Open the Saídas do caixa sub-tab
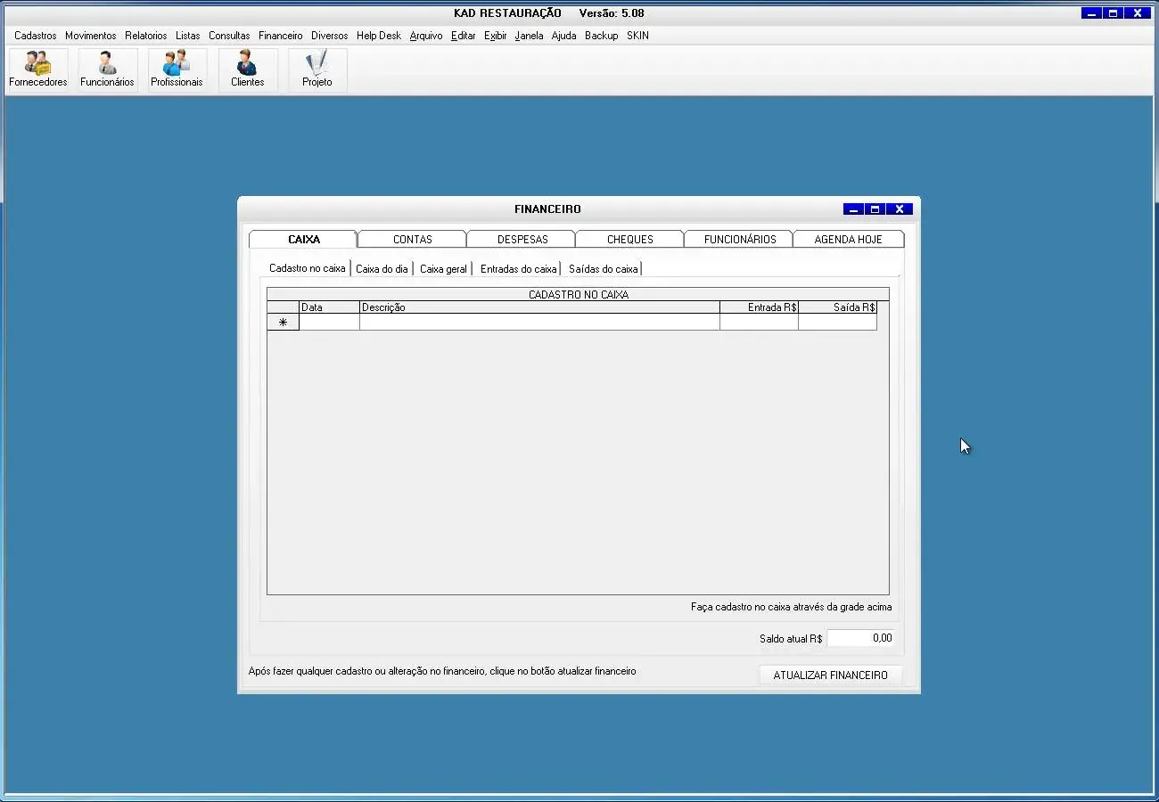This screenshot has height=802, width=1159. 603,268
